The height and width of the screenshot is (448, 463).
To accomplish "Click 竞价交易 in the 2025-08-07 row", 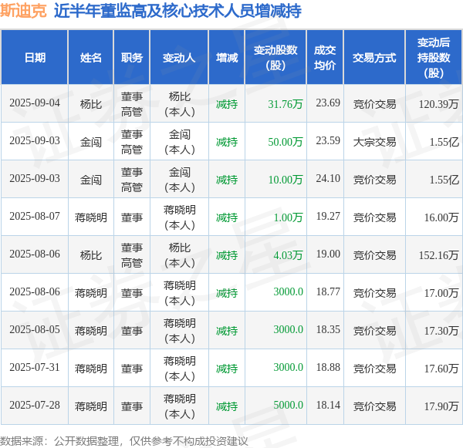I will pos(374,217).
